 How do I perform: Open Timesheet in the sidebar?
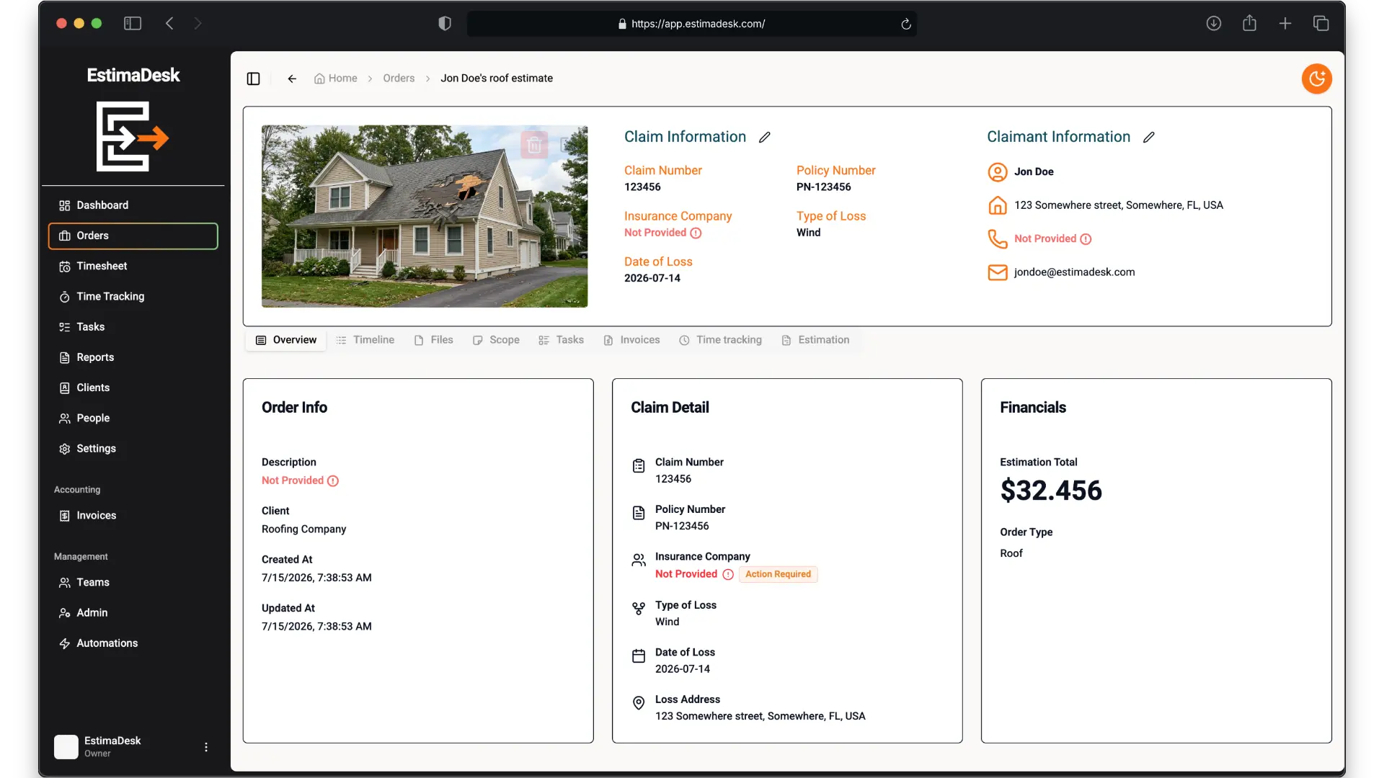pyautogui.click(x=133, y=266)
